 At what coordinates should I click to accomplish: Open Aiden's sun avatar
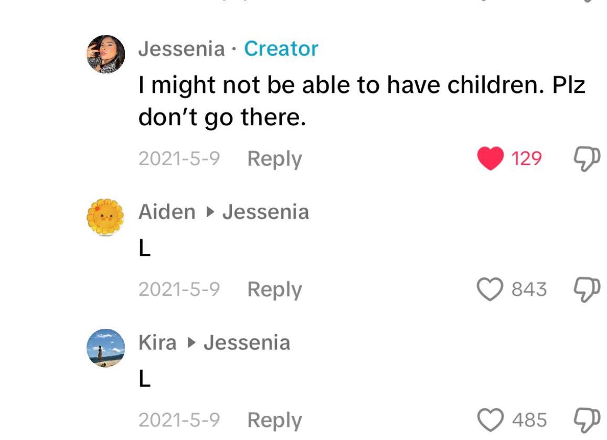pyautogui.click(x=105, y=217)
